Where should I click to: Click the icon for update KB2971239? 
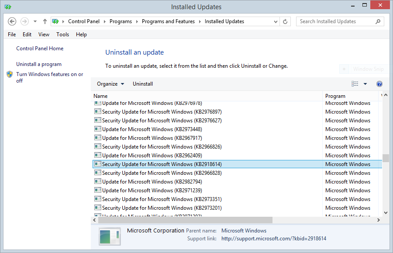pyautogui.click(x=98, y=191)
